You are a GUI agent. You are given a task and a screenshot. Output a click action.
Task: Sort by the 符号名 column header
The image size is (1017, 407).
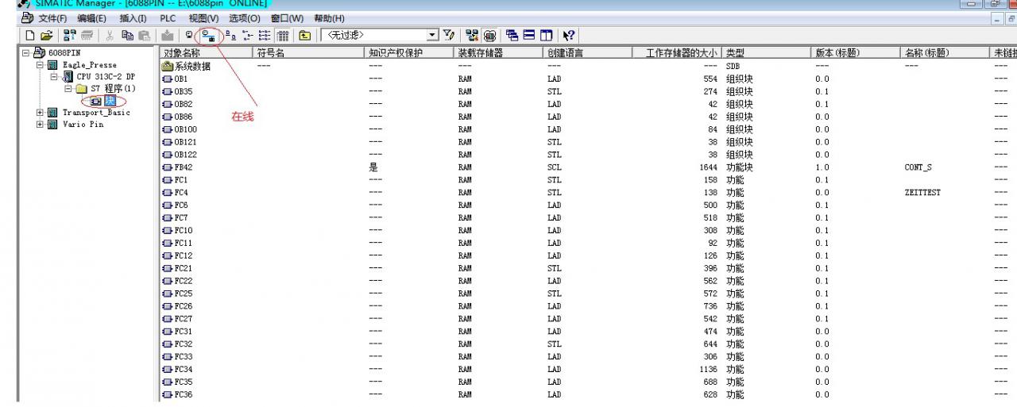308,53
